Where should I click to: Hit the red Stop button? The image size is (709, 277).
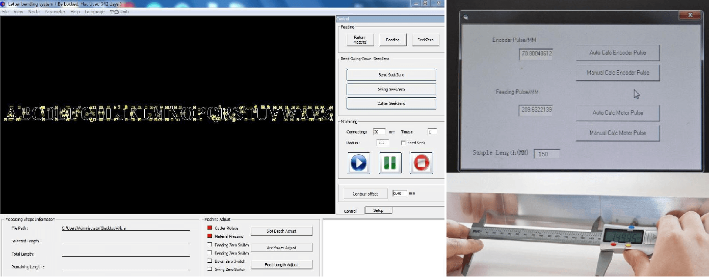(x=422, y=163)
